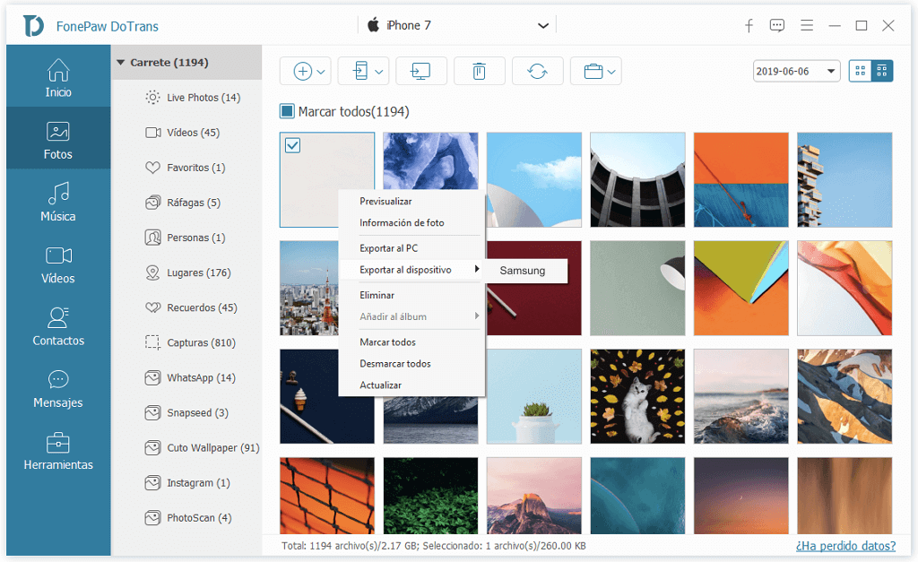
Task: Open Contactos from the left sidebar
Action: click(x=58, y=328)
